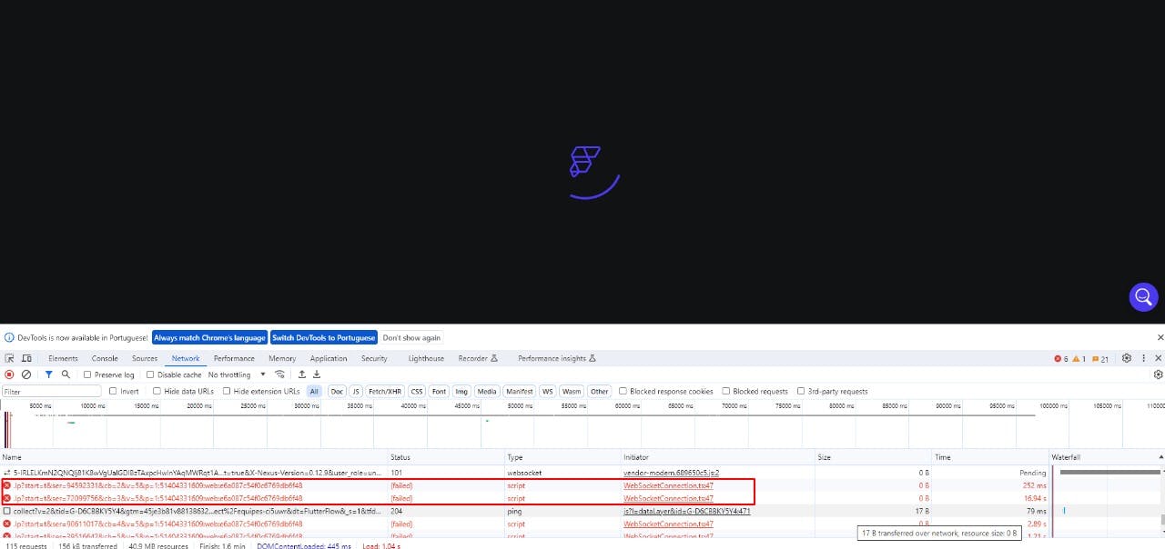Check the Invert filter checkbox
This screenshot has width=1165, height=549.
click(x=113, y=392)
